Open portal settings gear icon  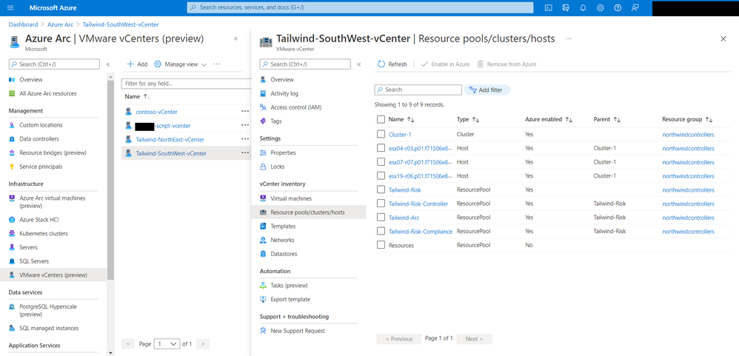coord(600,8)
